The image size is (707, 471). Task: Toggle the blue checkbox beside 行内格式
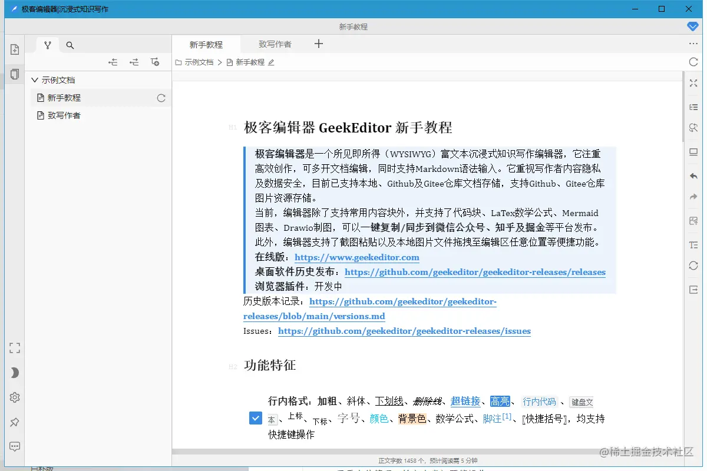tap(255, 418)
